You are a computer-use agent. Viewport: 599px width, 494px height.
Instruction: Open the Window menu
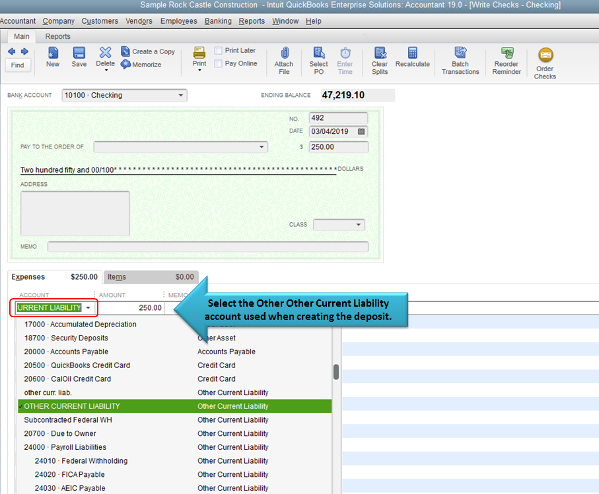pos(285,21)
